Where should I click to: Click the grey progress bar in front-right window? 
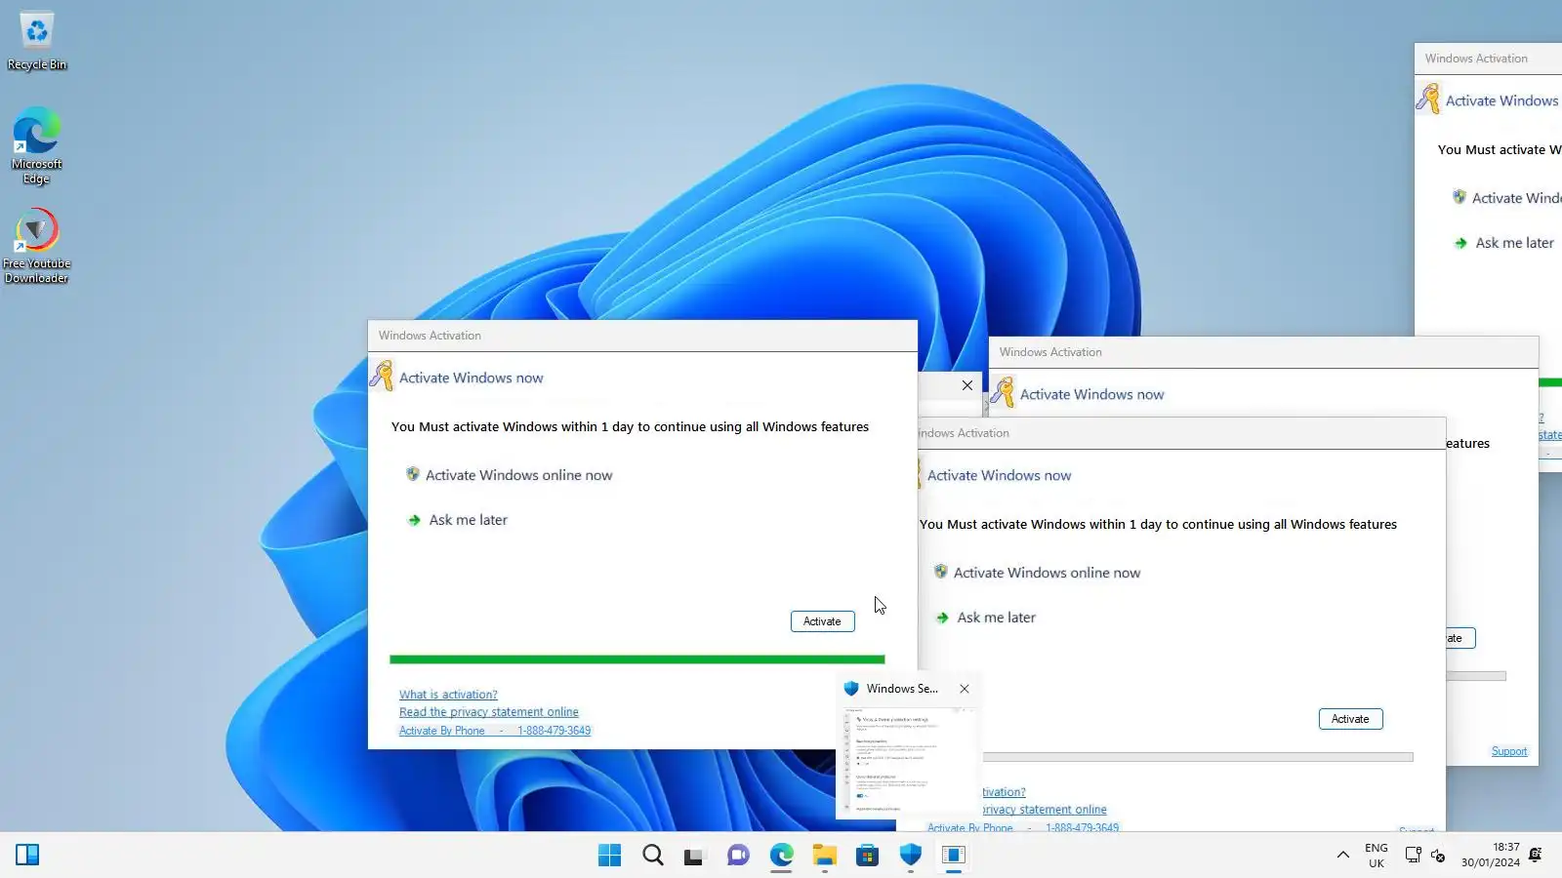tap(1198, 757)
